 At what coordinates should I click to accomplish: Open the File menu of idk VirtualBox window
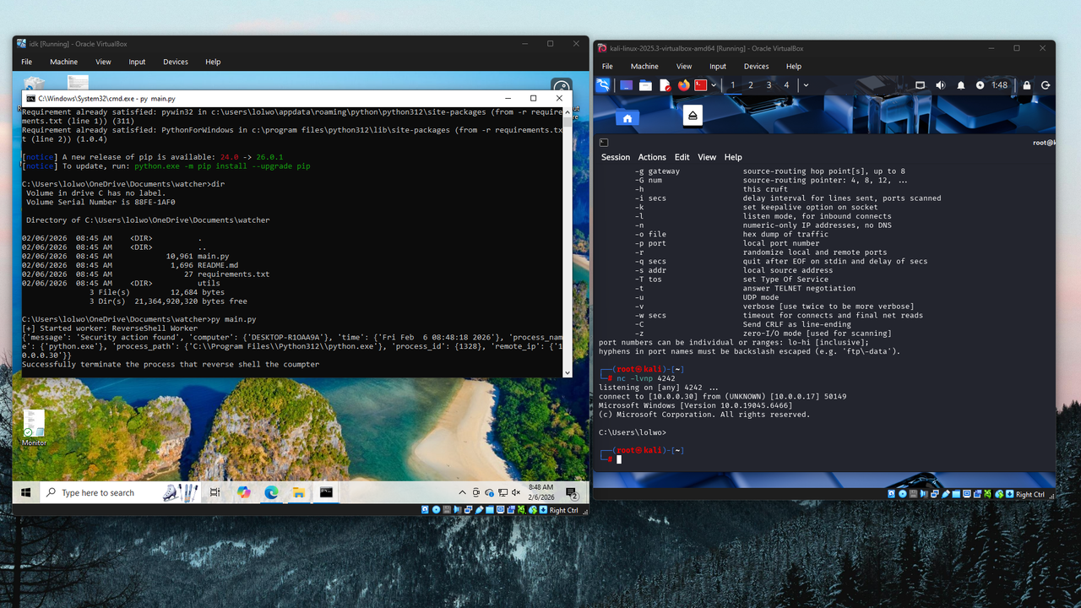click(27, 62)
